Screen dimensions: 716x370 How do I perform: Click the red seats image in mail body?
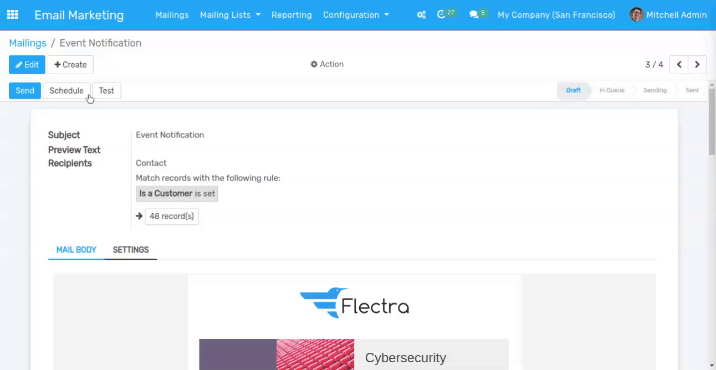pyautogui.click(x=315, y=354)
